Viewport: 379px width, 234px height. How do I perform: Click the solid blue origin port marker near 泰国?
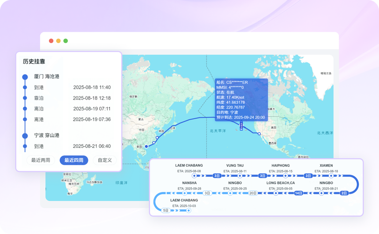tap(146, 146)
